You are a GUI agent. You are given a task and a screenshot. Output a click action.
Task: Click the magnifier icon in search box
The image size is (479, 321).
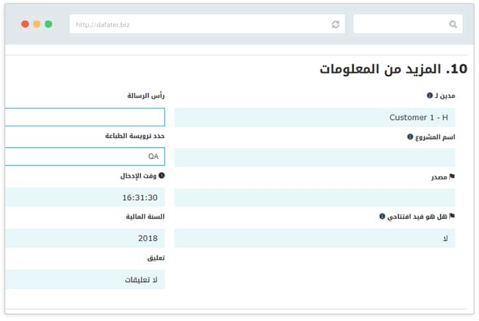453,24
